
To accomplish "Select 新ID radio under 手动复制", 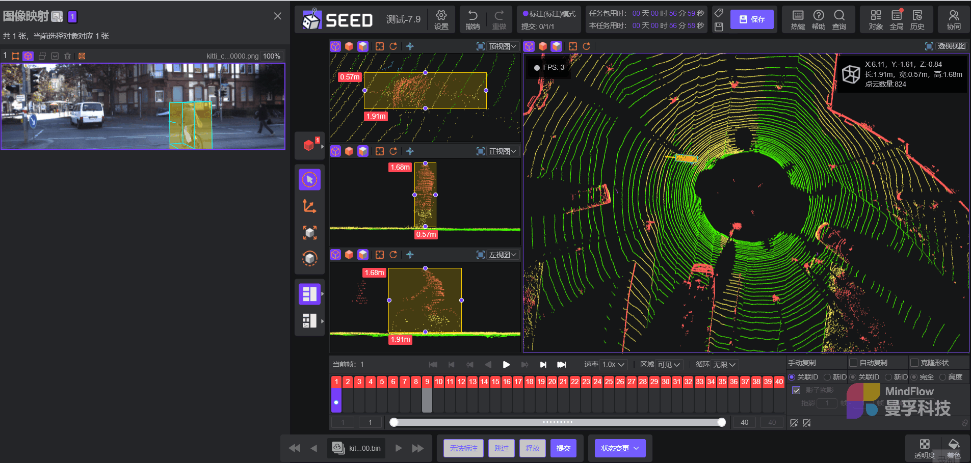I will click(827, 377).
